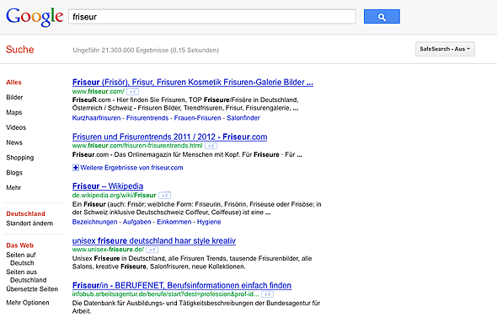
Task: Click Standort ändern link
Action: tap(29, 224)
